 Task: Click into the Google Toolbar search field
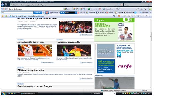coord(35,9)
